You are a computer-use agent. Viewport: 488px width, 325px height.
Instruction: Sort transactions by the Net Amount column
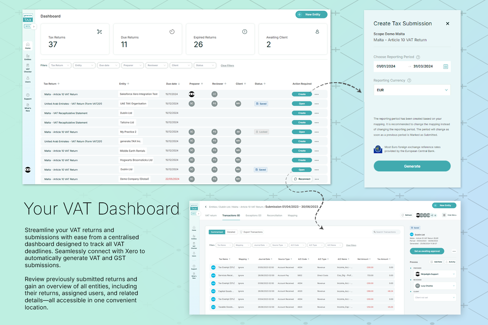tap(364, 259)
